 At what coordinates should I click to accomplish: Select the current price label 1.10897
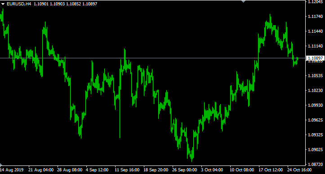[315, 58]
